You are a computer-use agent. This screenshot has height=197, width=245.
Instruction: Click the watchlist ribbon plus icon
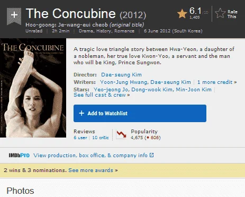pos(14,15)
